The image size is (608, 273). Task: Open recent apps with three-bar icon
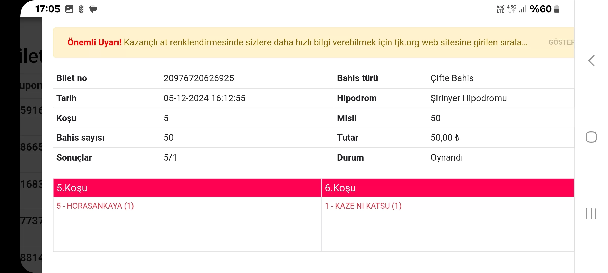pyautogui.click(x=591, y=214)
